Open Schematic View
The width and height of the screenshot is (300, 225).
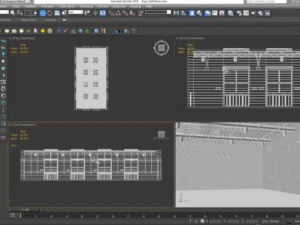coord(222,13)
